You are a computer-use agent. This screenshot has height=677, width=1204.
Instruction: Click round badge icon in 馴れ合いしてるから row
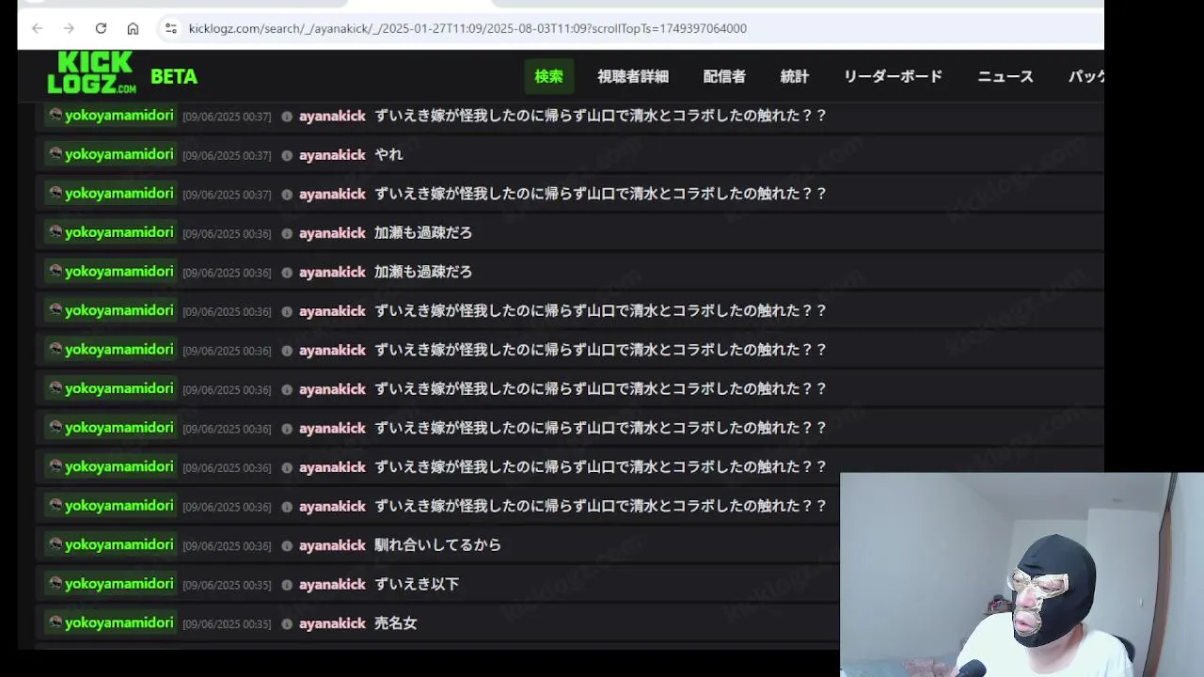287,545
